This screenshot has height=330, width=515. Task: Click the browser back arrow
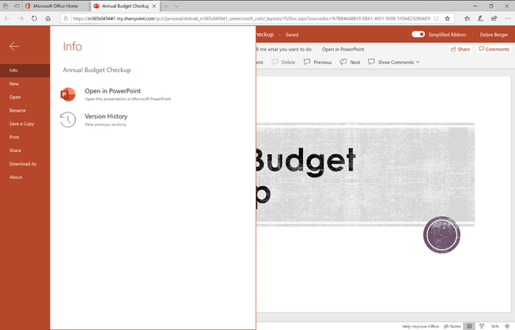(x=7, y=18)
